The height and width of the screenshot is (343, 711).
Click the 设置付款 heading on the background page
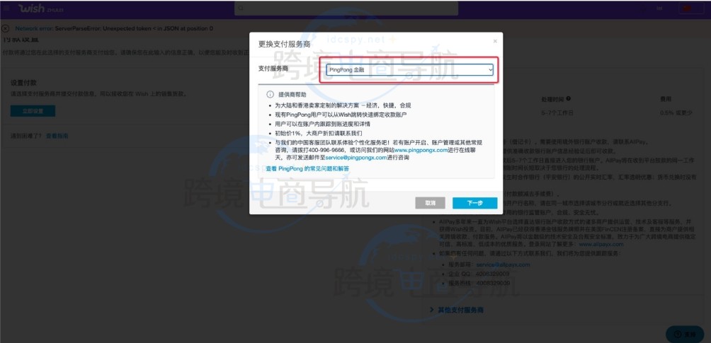(x=23, y=83)
